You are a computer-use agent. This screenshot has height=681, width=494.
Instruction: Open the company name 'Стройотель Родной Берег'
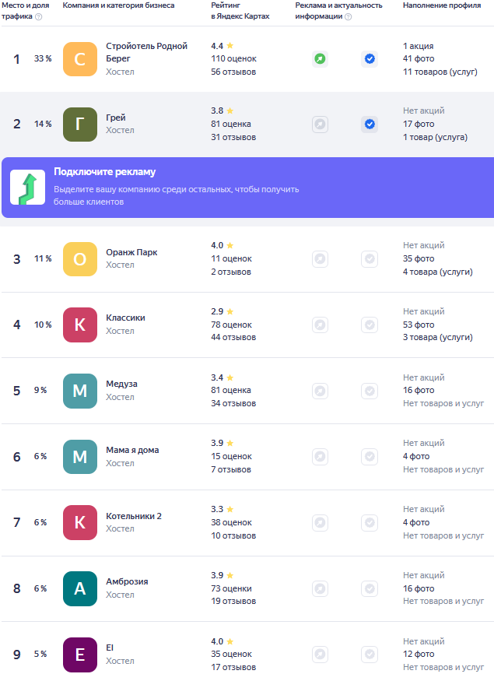[x=147, y=52]
